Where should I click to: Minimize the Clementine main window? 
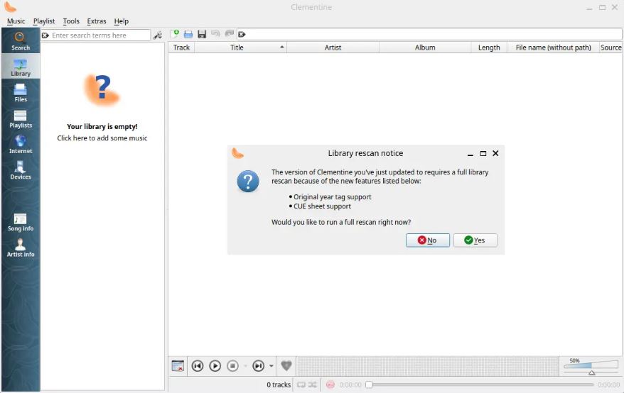pos(589,8)
